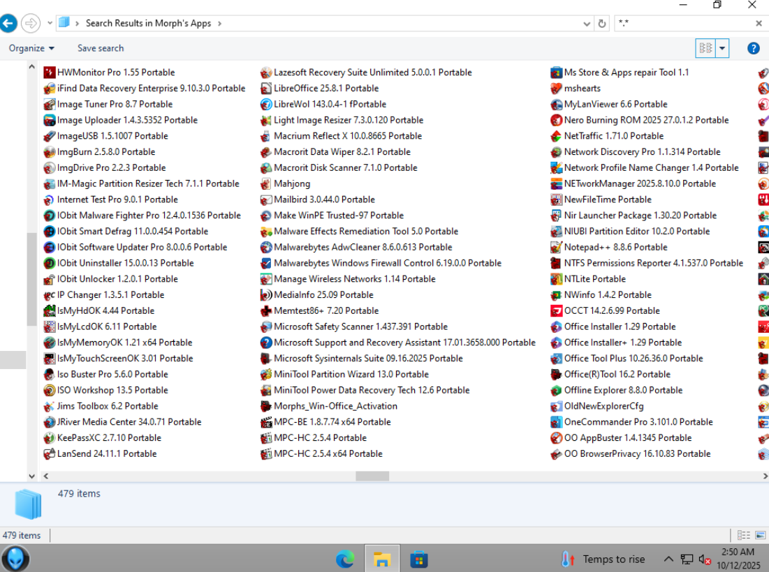Open the recent locations dropdown arrow
Image resolution: width=769 pixels, height=572 pixels.
(x=50, y=23)
